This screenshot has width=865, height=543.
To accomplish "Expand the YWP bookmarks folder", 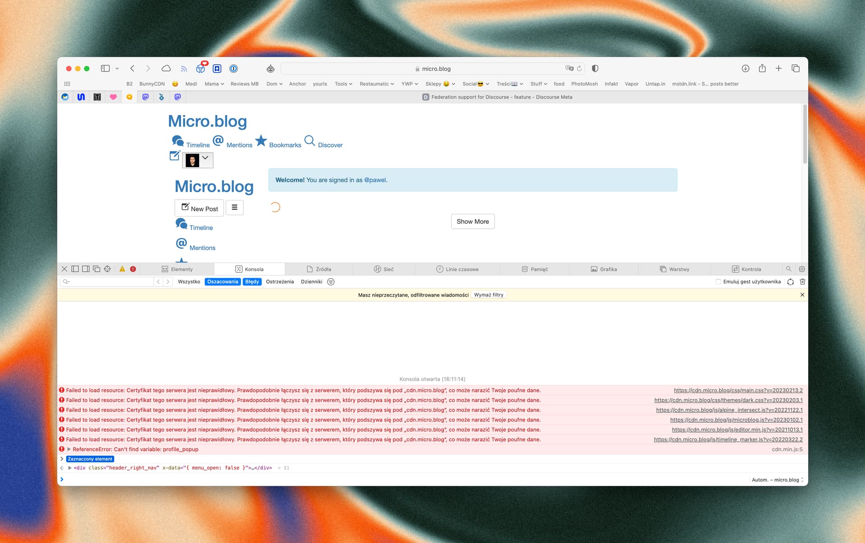I will coord(410,84).
